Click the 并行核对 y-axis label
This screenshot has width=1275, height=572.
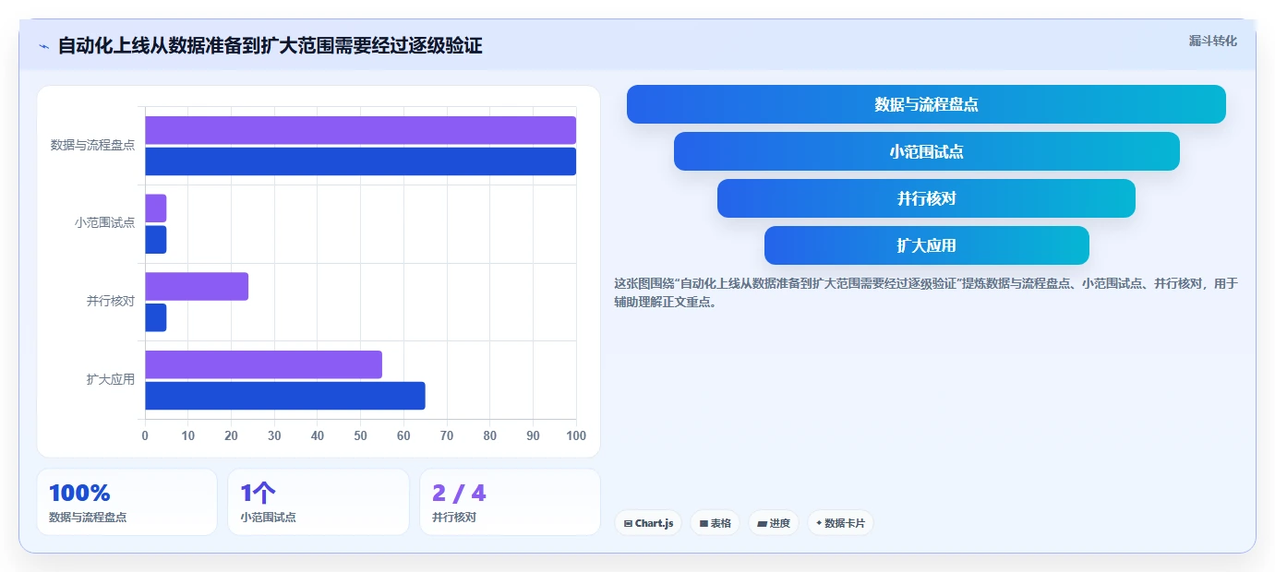(x=111, y=301)
